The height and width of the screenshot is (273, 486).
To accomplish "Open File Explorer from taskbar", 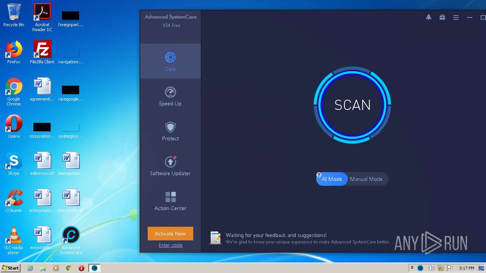I will [43, 268].
